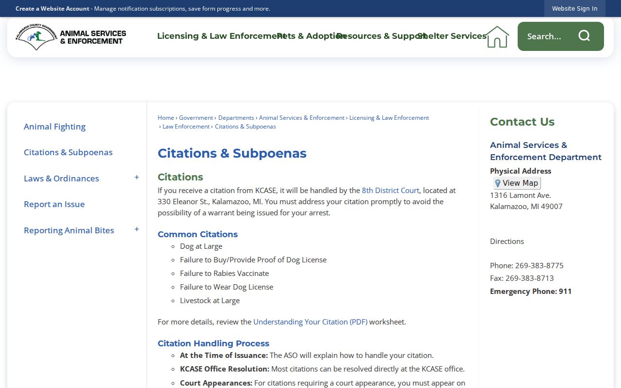Screen dimensions: 621x388
Task: Click Citations & Subpoenas breadcrumb
Action: (x=245, y=127)
